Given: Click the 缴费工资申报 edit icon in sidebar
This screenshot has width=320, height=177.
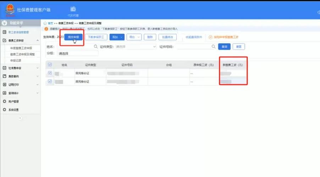Looking at the screenshot, I should click(5, 40).
